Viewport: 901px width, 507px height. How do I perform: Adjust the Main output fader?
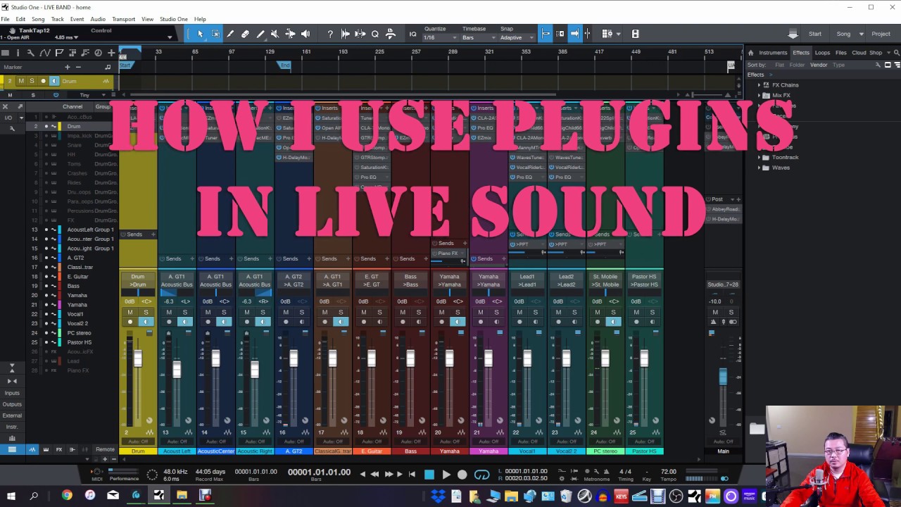tap(723, 377)
